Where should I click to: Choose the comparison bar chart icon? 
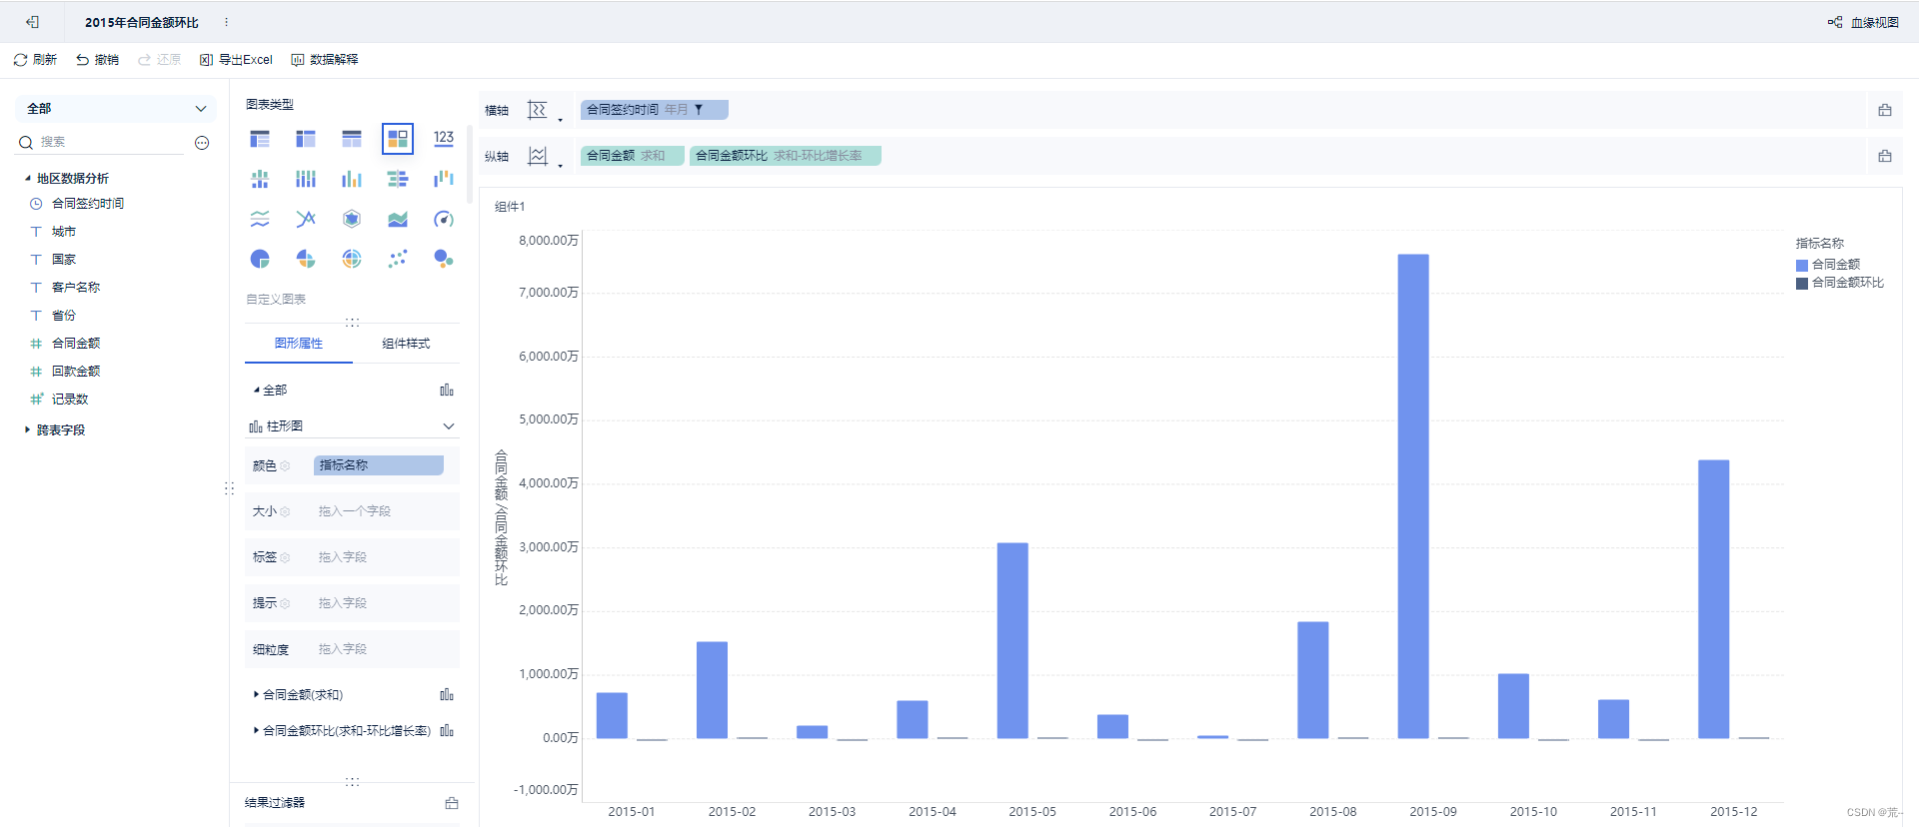398,179
